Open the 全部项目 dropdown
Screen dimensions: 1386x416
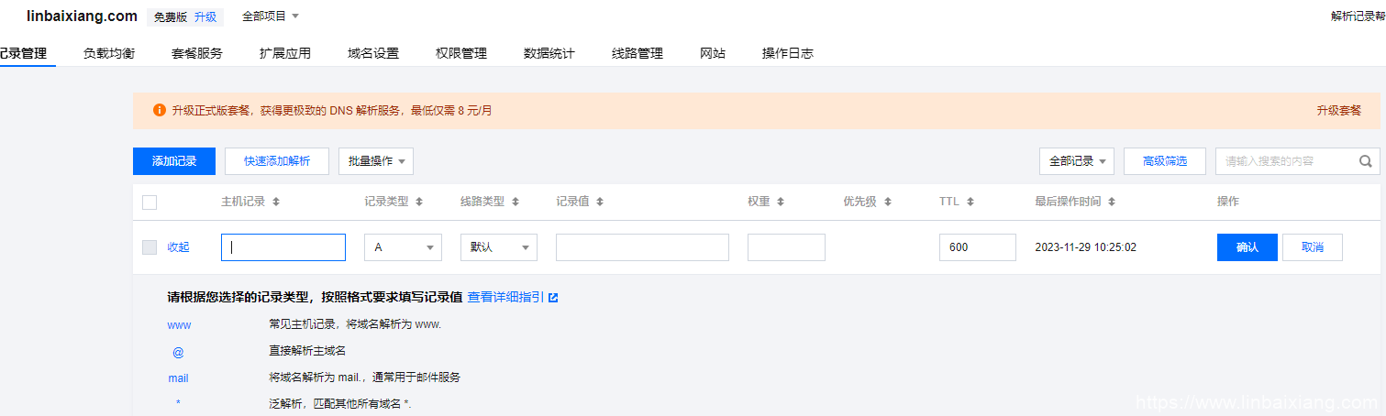[x=271, y=16]
